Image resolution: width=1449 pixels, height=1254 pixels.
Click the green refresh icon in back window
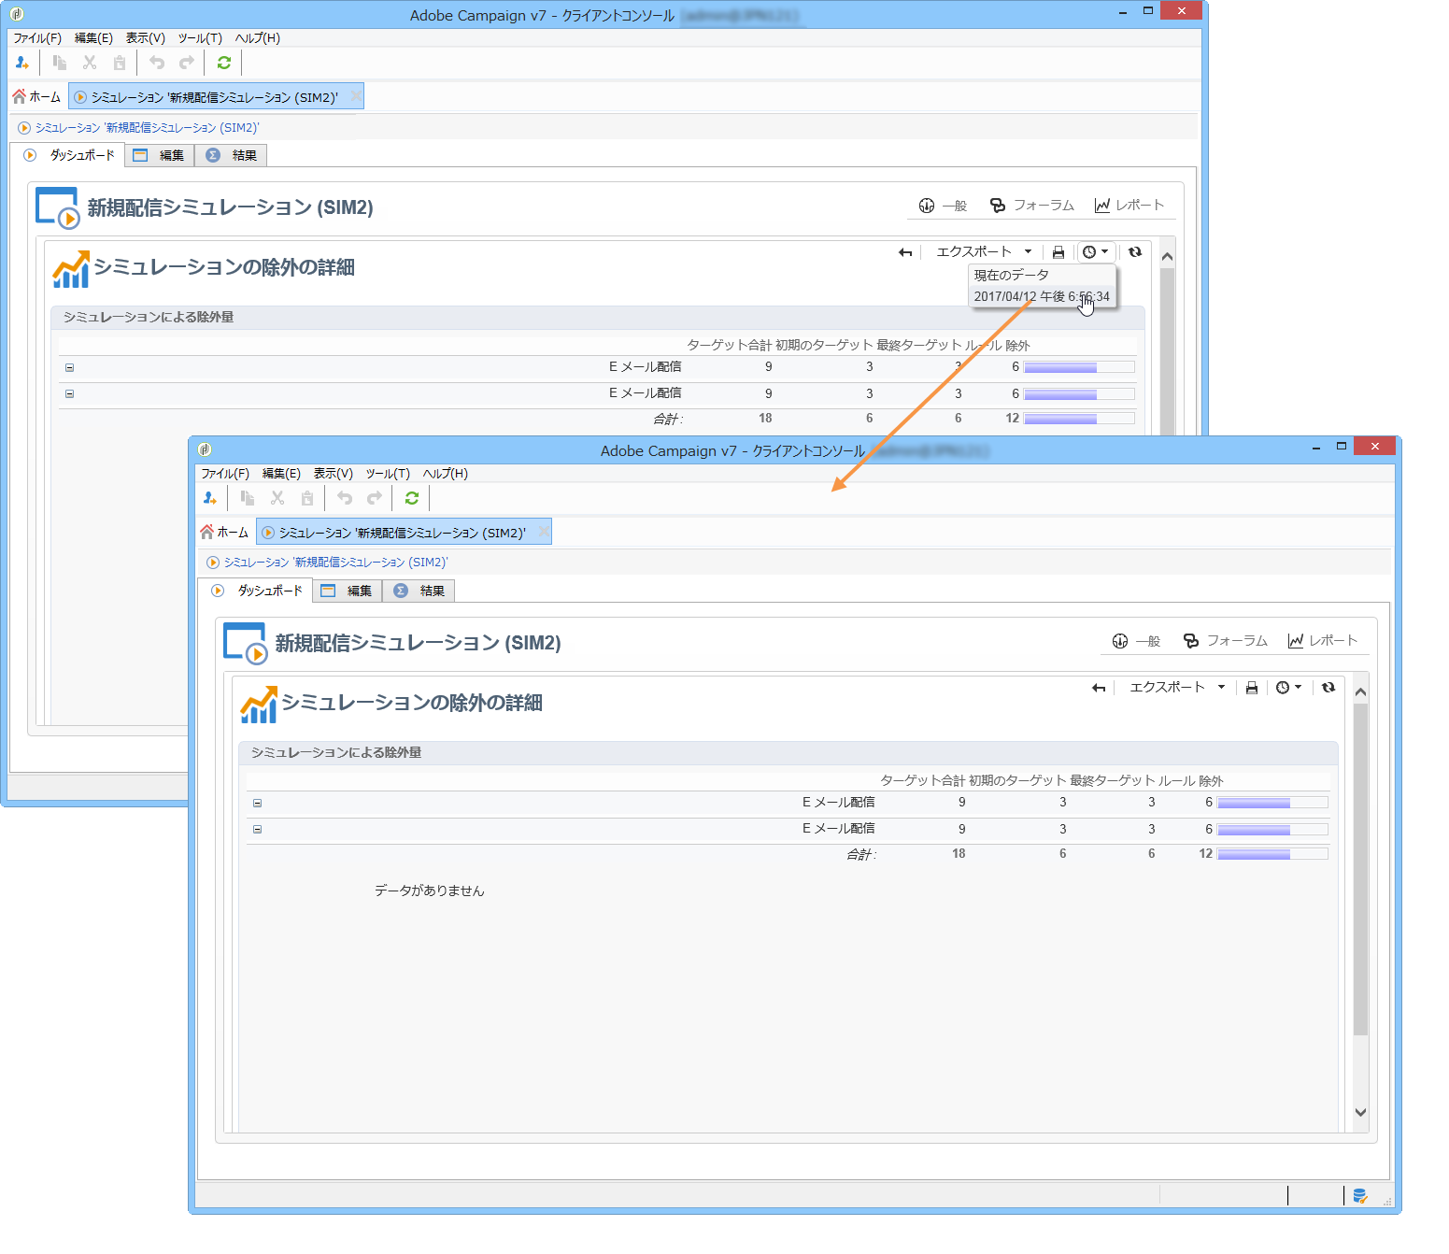224,63
